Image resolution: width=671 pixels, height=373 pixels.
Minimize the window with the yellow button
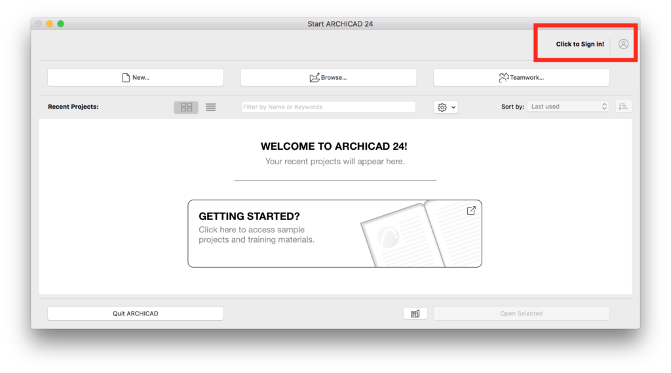50,24
